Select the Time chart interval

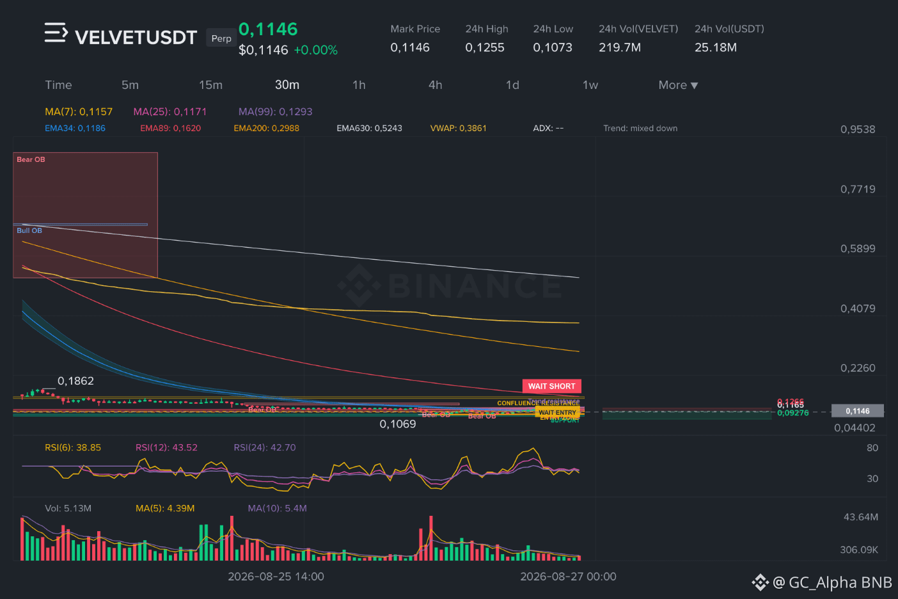(58, 85)
